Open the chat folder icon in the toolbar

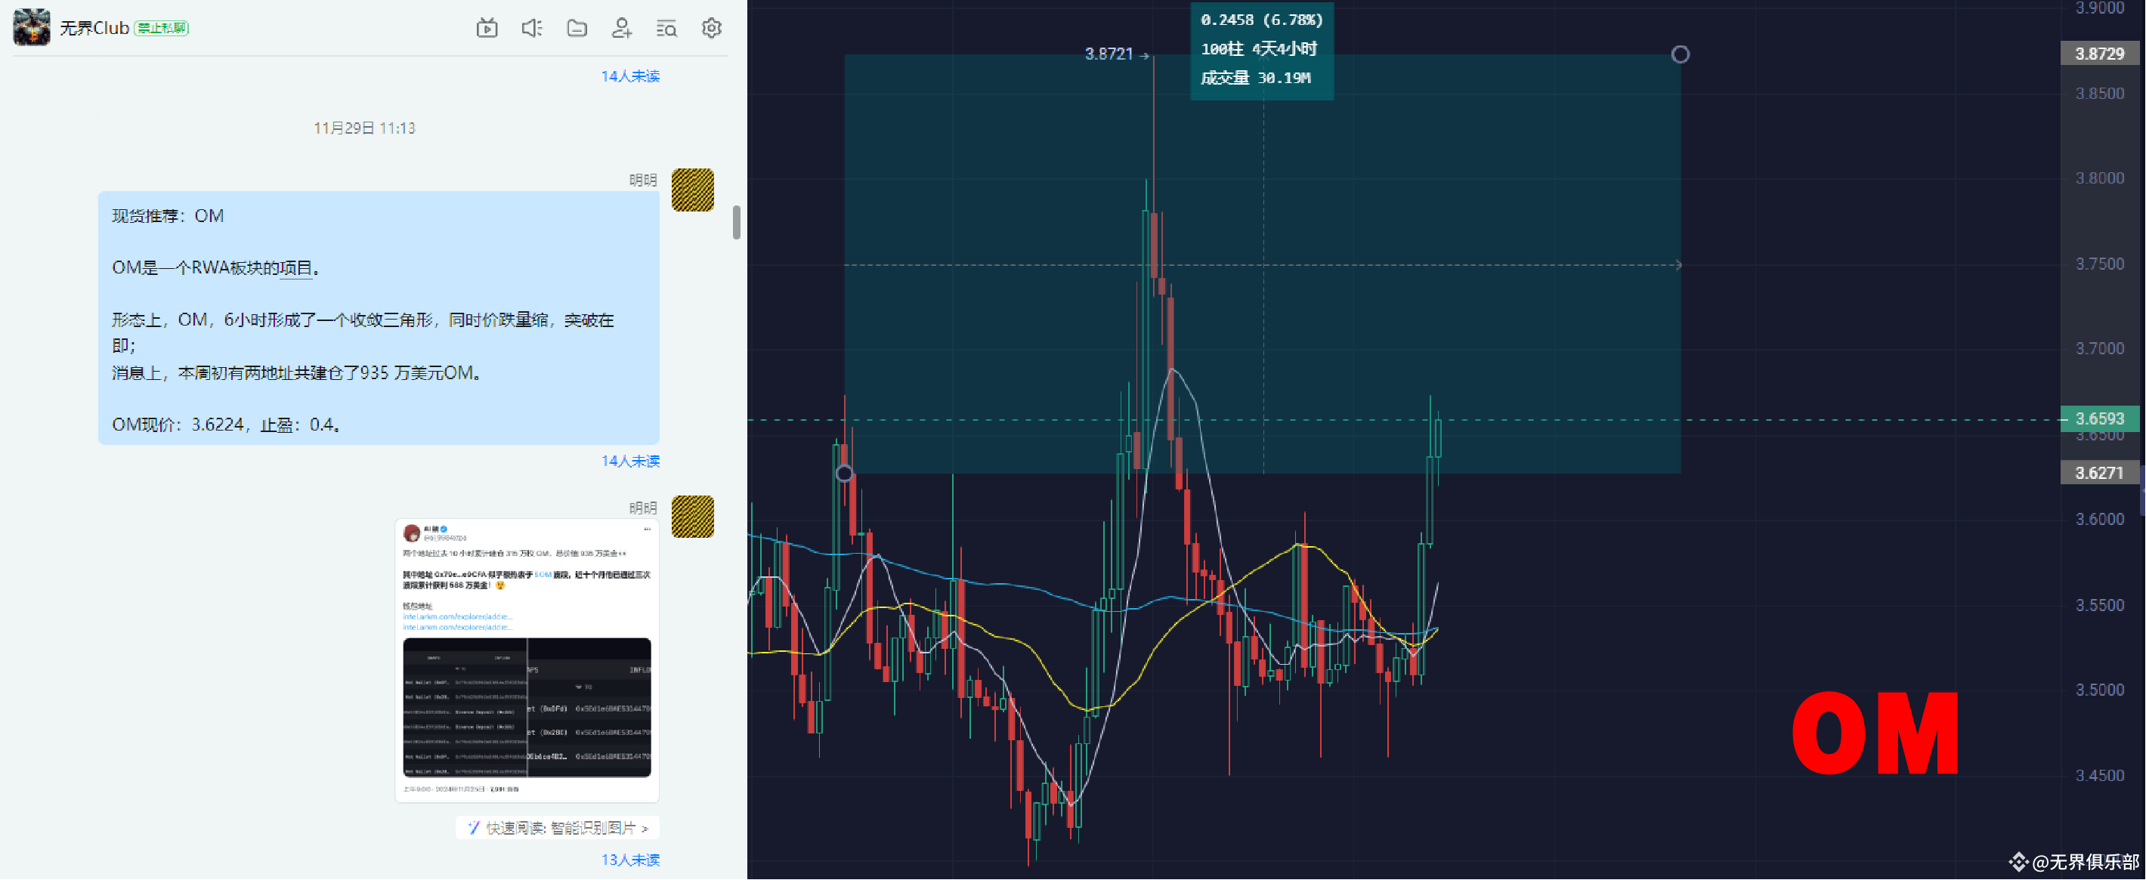click(x=577, y=27)
